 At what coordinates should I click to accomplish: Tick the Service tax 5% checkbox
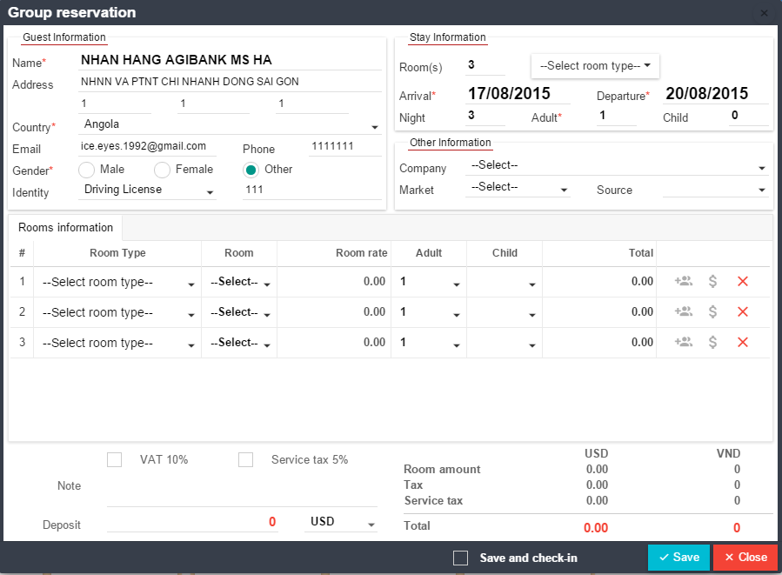point(245,459)
